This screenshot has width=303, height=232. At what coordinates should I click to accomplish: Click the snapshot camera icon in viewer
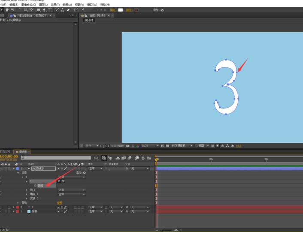[x=127, y=146]
